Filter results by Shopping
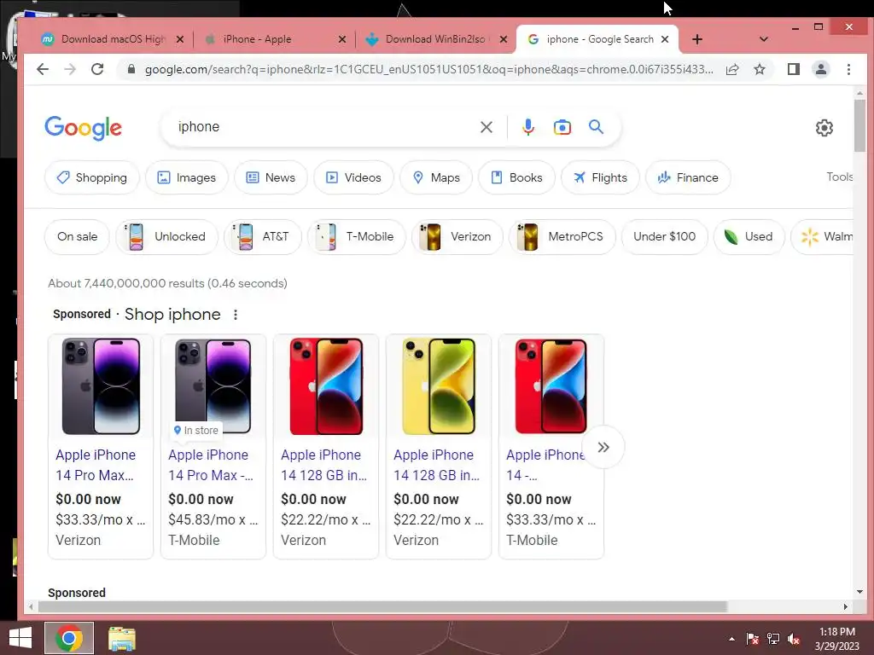874x655 pixels. (x=92, y=177)
